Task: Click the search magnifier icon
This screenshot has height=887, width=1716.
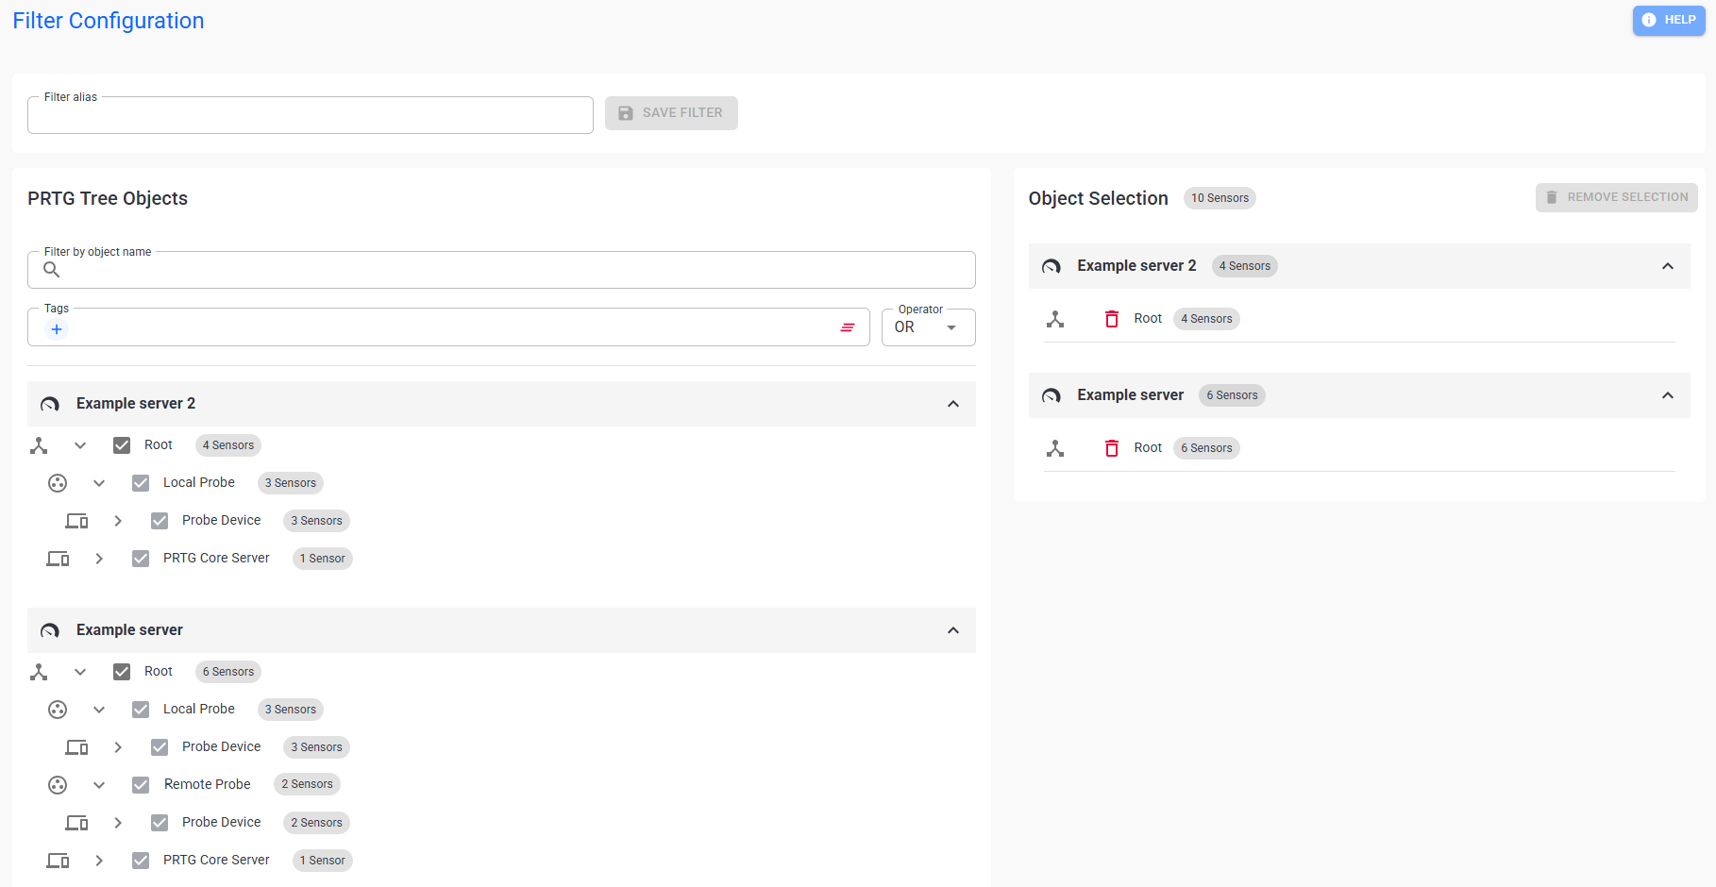Action: point(52,270)
